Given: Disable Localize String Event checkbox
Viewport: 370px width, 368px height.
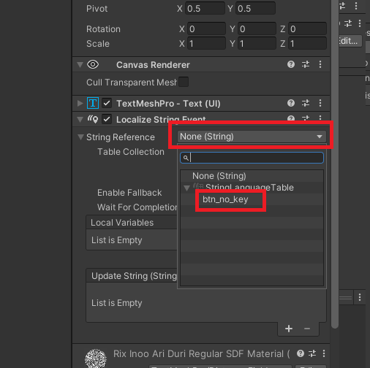Looking at the screenshot, I should coord(107,119).
